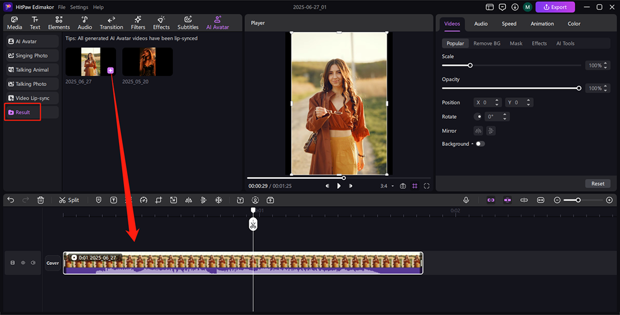Switch to the Animation tab
Image resolution: width=620 pixels, height=315 pixels.
coord(542,24)
